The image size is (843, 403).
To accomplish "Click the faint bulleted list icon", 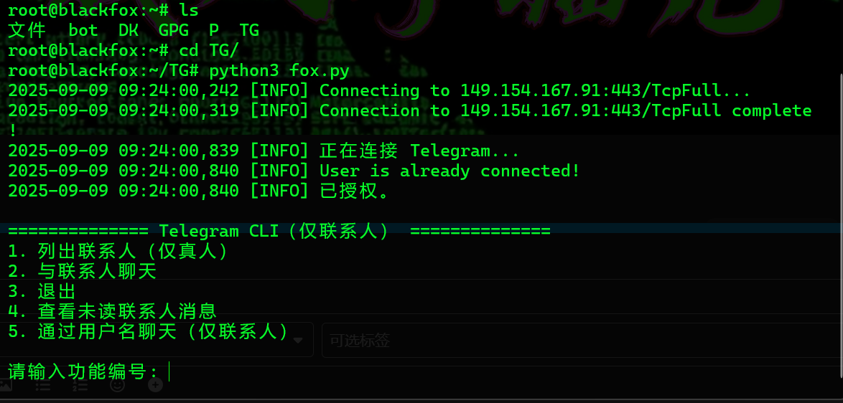I will coord(42,386).
